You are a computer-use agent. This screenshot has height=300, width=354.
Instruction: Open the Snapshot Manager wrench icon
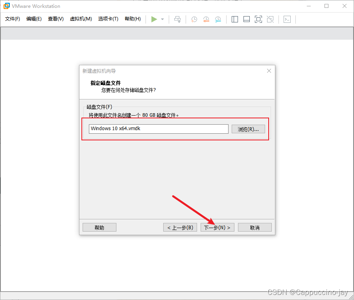pyautogui.click(x=218, y=19)
